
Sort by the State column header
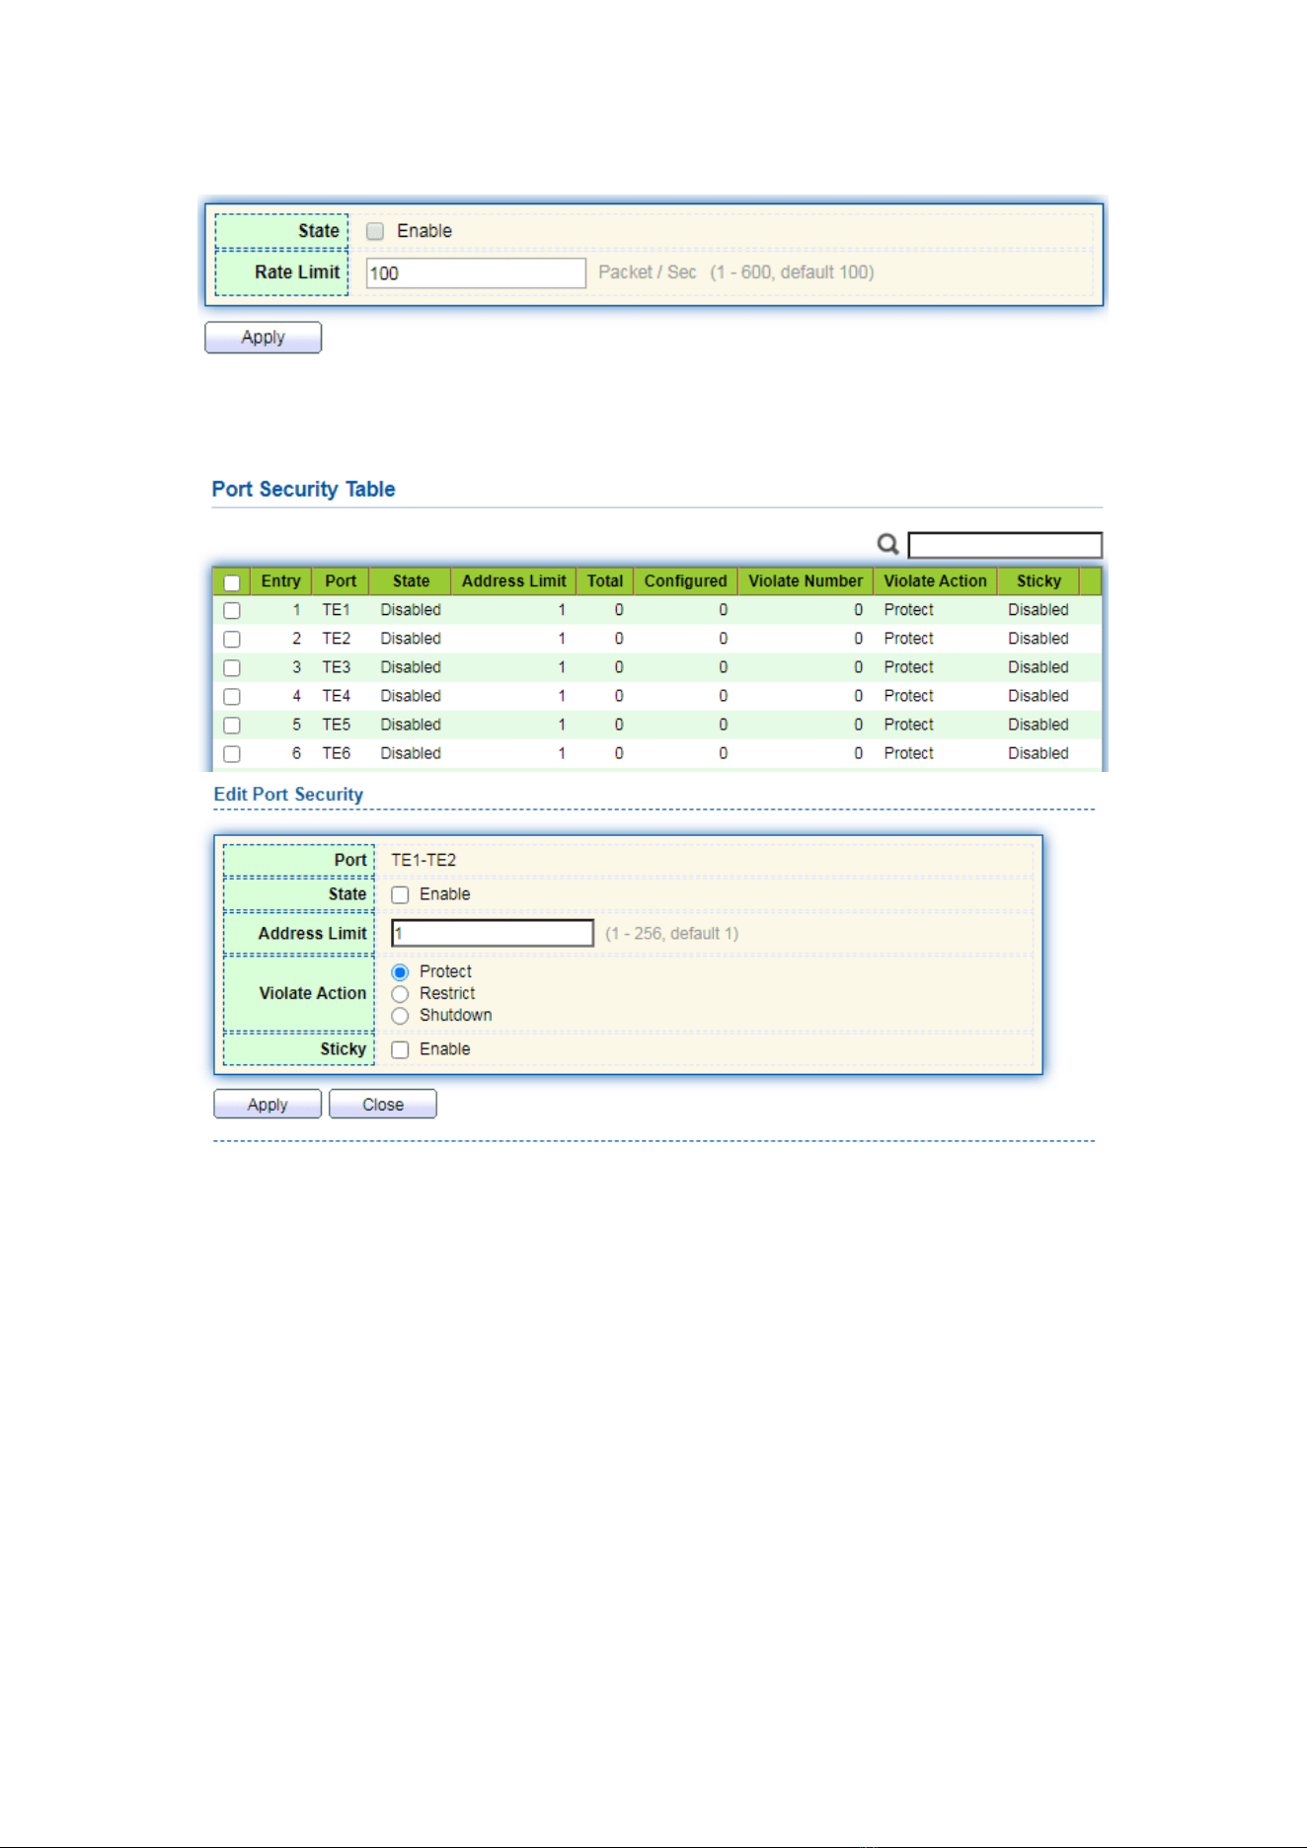click(411, 581)
